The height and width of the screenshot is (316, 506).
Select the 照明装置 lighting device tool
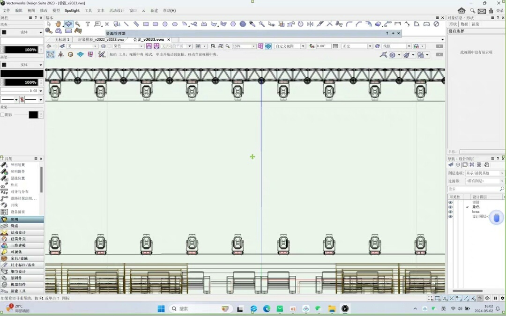18,165
